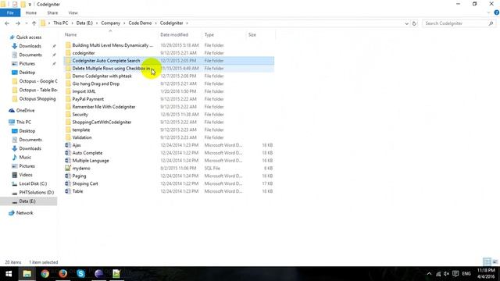500x281 pixels.
Task: Go forward in navigation history
Action: click(x=17, y=23)
